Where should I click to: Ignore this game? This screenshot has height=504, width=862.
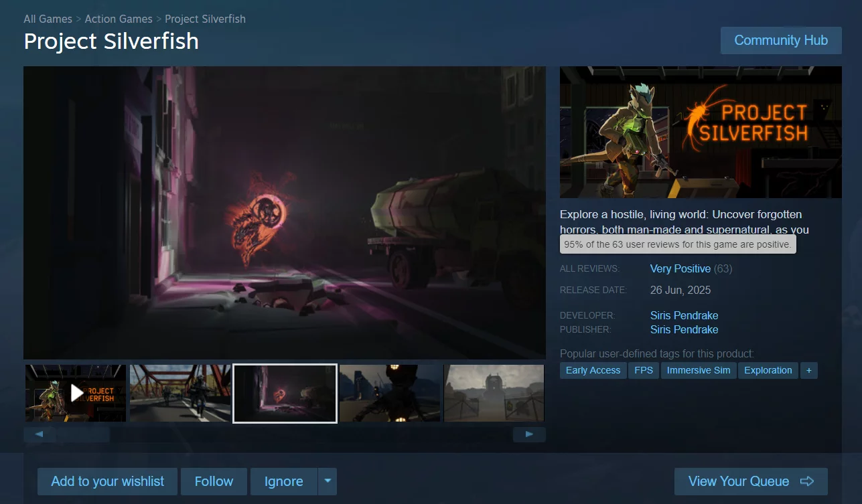coord(284,481)
